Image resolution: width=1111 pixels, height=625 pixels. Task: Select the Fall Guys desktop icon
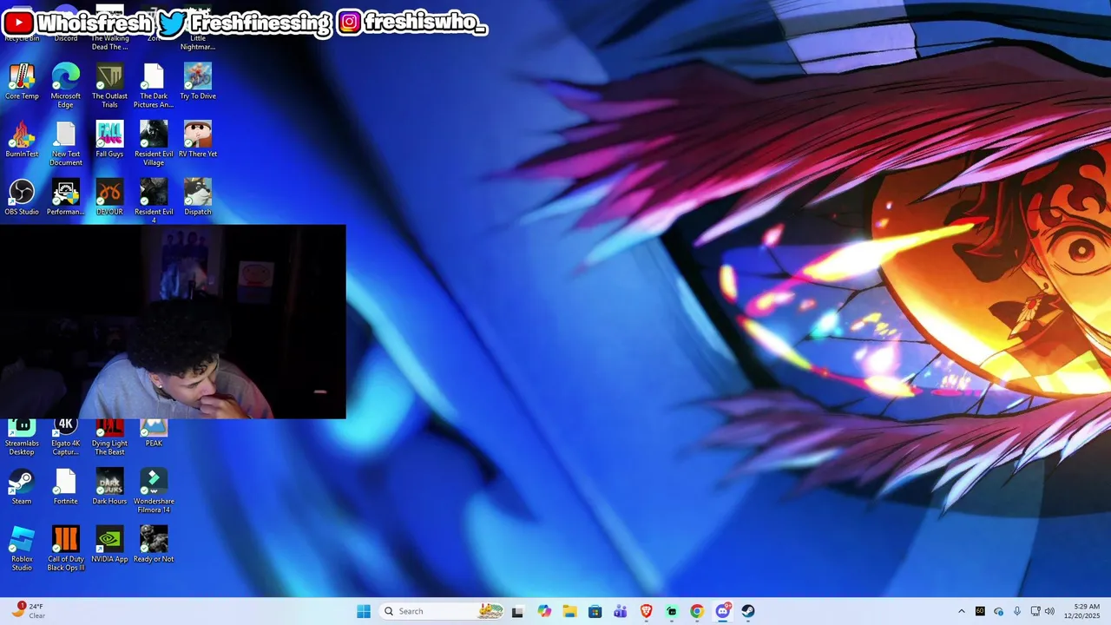(x=109, y=140)
